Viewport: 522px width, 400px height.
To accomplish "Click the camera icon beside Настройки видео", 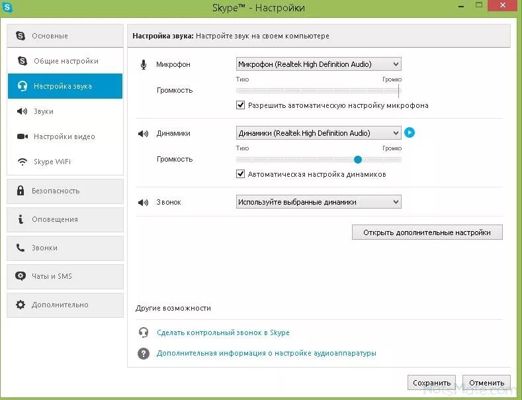I will pyautogui.click(x=22, y=136).
